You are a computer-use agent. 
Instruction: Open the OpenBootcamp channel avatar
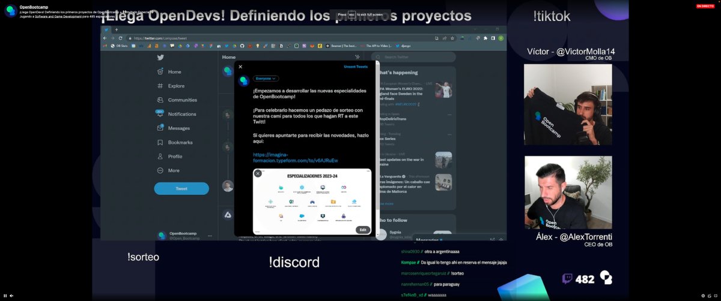(x=10, y=10)
